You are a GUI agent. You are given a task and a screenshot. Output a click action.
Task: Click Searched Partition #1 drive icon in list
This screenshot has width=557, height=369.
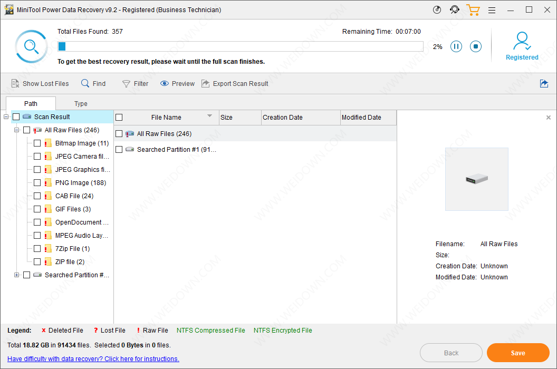coord(130,150)
